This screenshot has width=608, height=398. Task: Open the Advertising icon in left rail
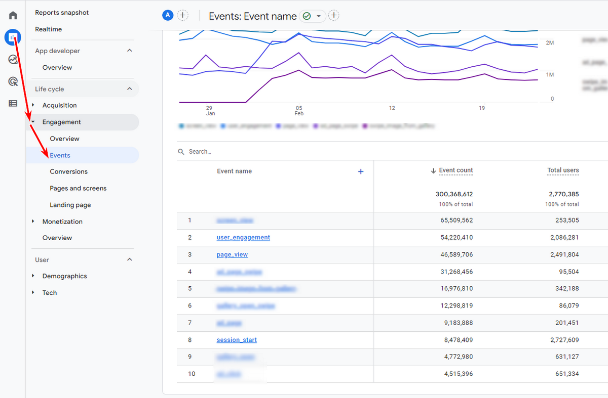(13, 81)
